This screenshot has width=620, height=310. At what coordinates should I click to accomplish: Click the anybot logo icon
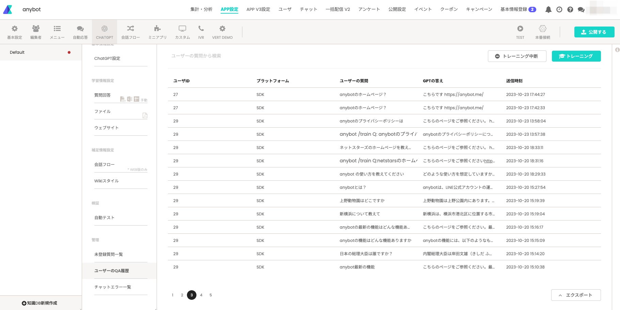pos(7,10)
